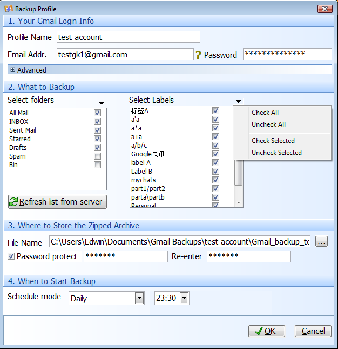Close the Backup Profile window
This screenshot has height=349, width=338.
click(325, 9)
